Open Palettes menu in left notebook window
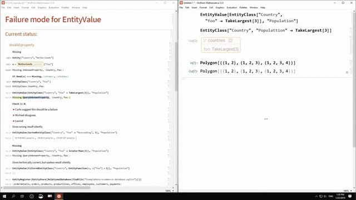This screenshot has height=200, width=356. [65, 7]
